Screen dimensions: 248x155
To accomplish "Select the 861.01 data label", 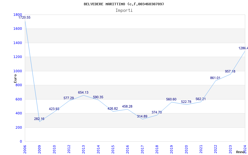I will [215, 78].
